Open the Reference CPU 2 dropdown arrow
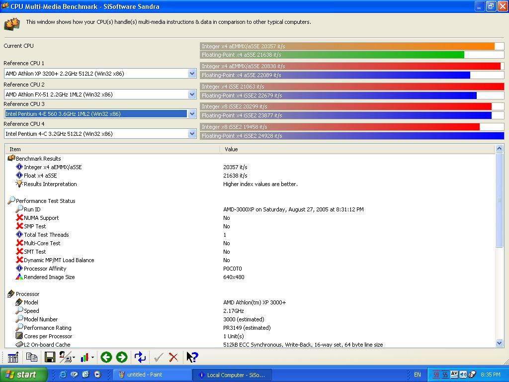Viewport: 509px width, 382px height. (x=192, y=94)
